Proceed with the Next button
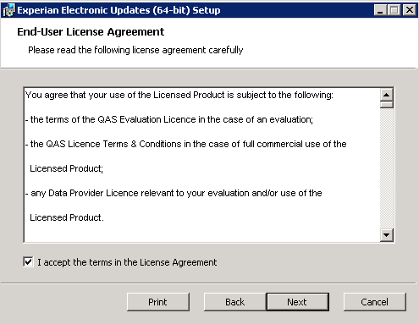The height and width of the screenshot is (324, 419). (x=297, y=302)
